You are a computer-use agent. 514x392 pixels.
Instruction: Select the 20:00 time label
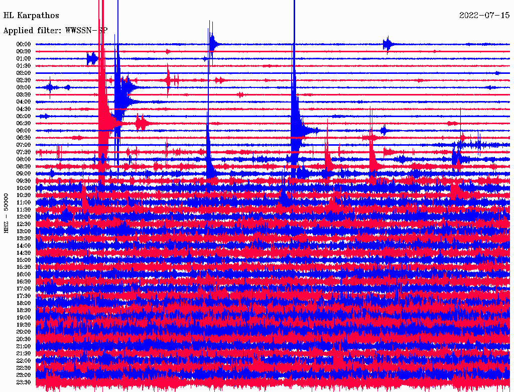(x=24, y=332)
